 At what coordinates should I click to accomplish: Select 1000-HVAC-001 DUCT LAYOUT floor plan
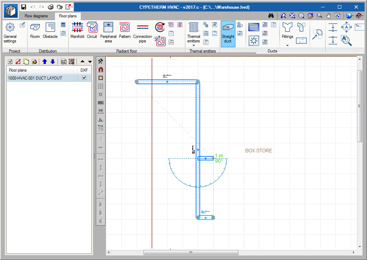[x=35, y=78]
